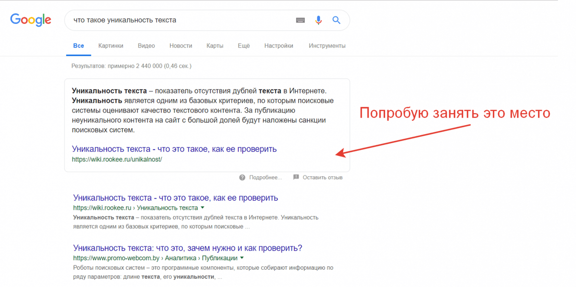Open the promo-webcom.by result headline
576x287 pixels.
pos(187,248)
